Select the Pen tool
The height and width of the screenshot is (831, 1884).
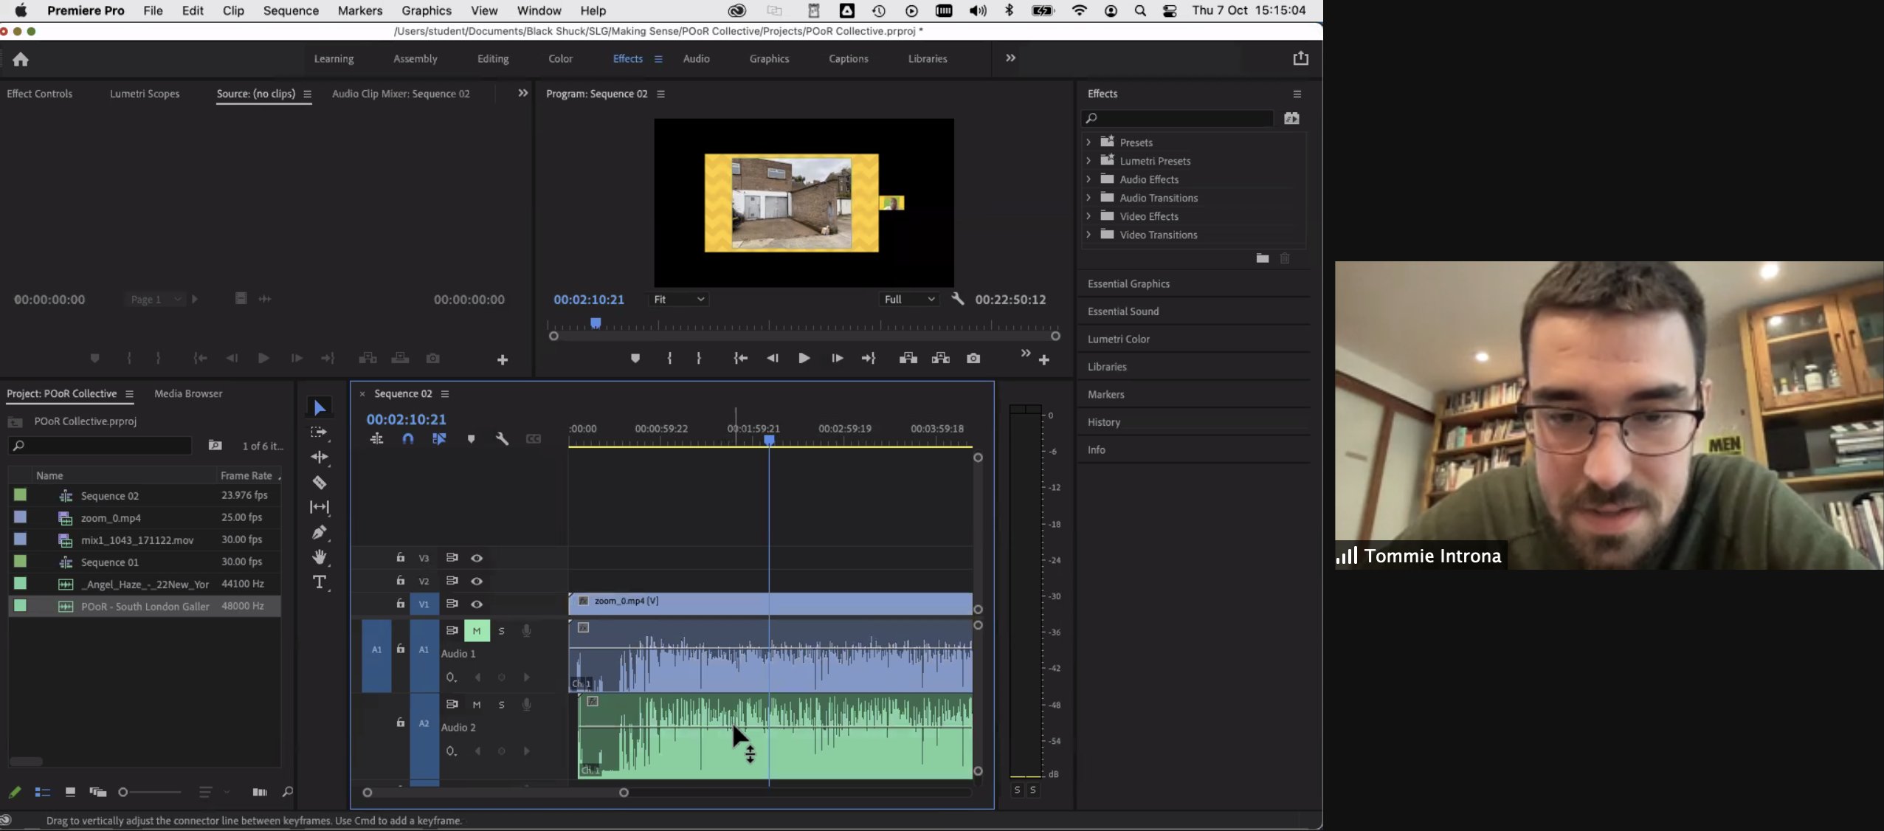coord(319,532)
